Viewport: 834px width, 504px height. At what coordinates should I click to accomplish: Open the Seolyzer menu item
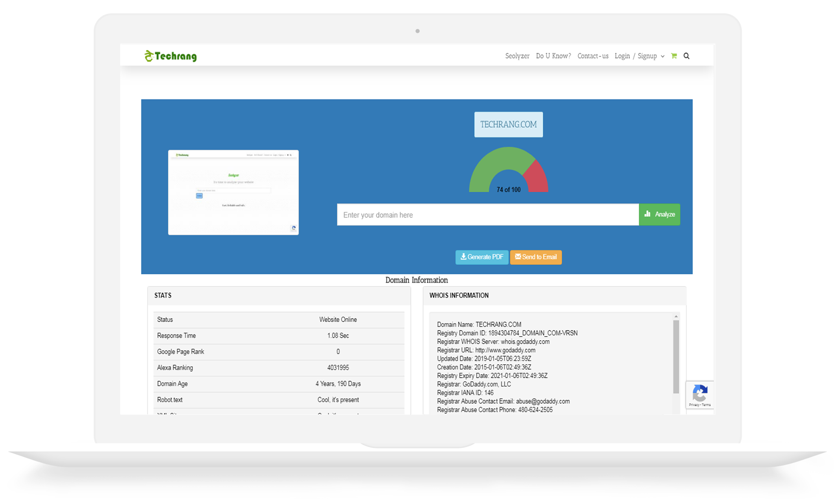pyautogui.click(x=517, y=56)
